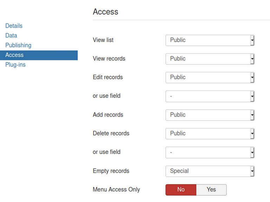The image size is (270, 202).
Task: Open the Publishing tab
Action: [18, 45]
